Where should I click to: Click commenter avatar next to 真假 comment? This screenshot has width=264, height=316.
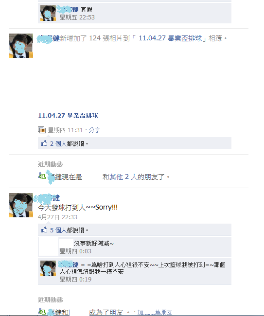(48, 13)
